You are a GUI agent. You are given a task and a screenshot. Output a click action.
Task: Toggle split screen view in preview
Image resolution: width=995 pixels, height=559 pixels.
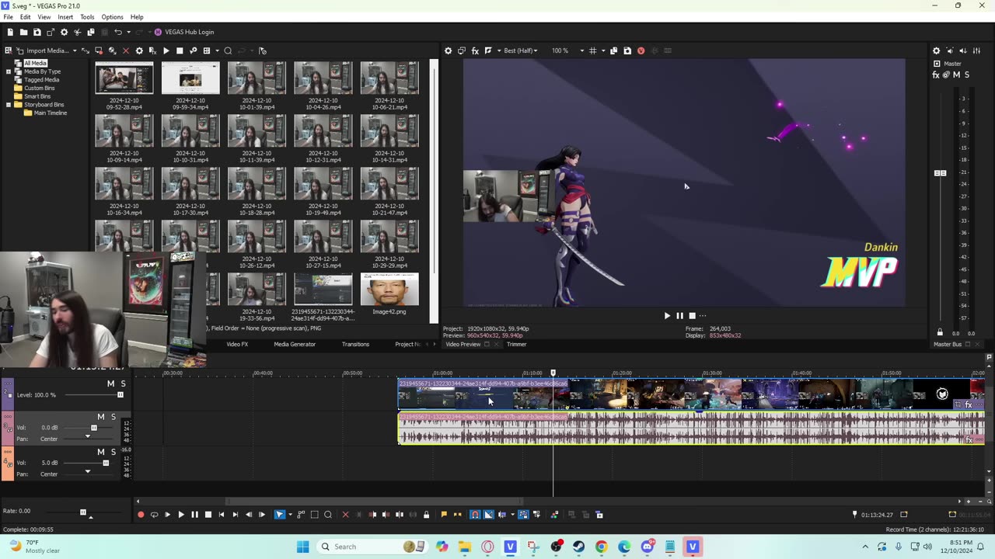(488, 50)
